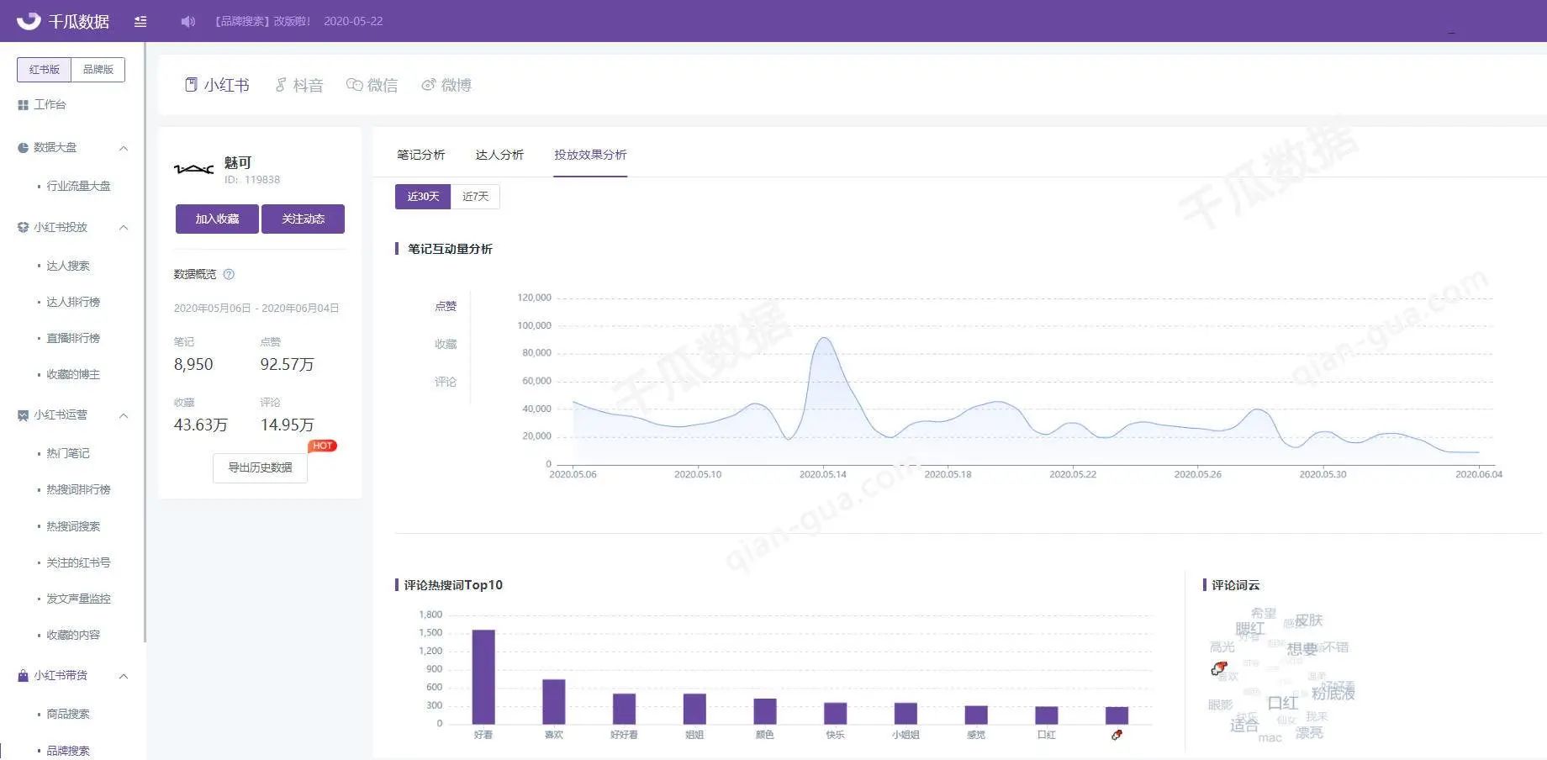This screenshot has height=760, width=1547.
Task: Click the 小红书带货 shopping bag icon
Action: [23, 676]
